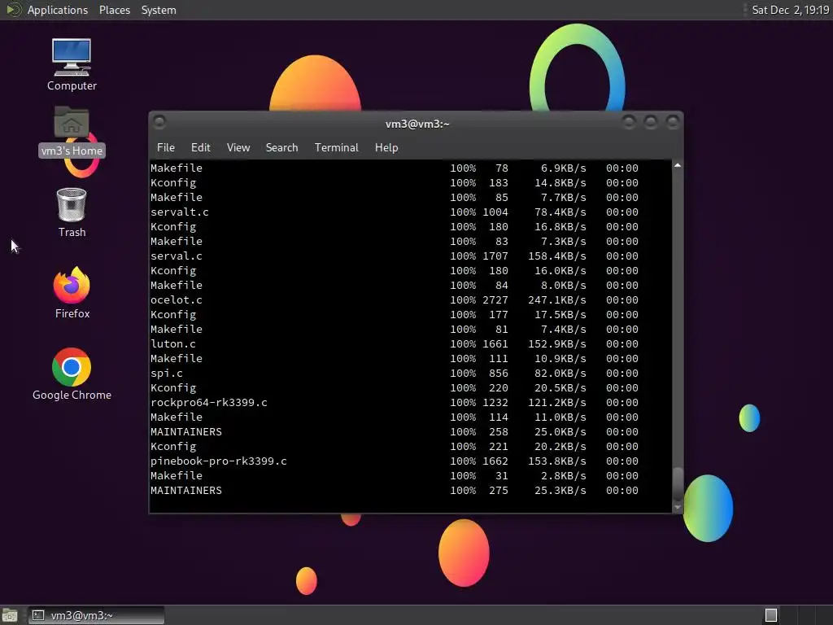Click the 2.8KB/s transfer speed value
This screenshot has height=625, width=833.
563,475
